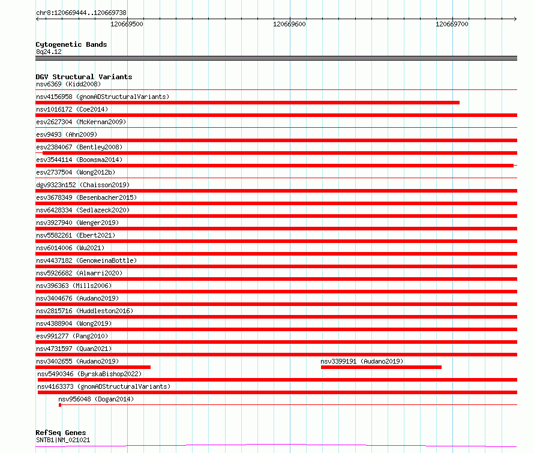Select nsv956048 (Dogan2014) label
Viewport: 534px width, 453px height.
point(96,399)
